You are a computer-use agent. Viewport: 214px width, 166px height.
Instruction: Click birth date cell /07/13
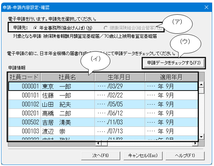pos(120,131)
